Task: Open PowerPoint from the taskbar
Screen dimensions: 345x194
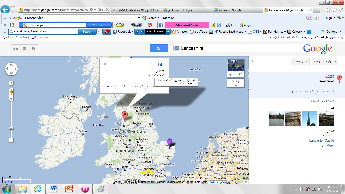Action: [x=69, y=189]
